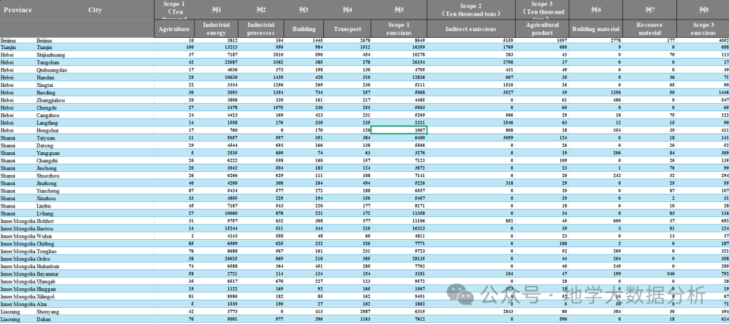Click the 列2 column header
Image resolution: width=729 pixels, height=324 pixels.
(261, 9)
